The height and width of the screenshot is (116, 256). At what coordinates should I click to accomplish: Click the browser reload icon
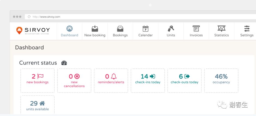coord(29,17)
